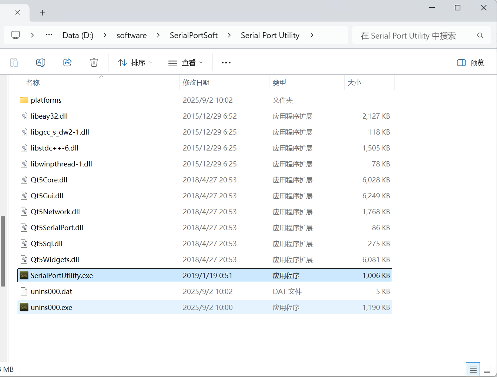
Task: Select Qt5Gui.dll file icon
Action: point(24,196)
